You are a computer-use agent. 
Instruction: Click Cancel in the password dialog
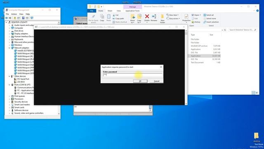tap(156, 81)
